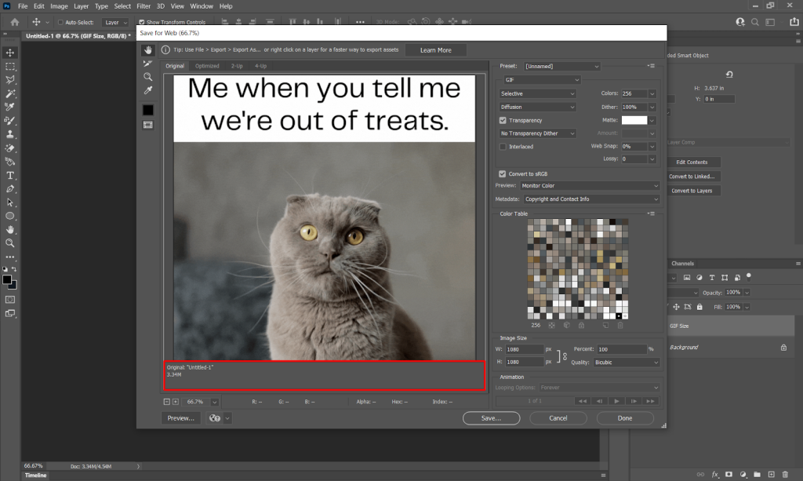Viewport: 803px width, 481px height.
Task: Click the Preview... button
Action: pos(181,418)
